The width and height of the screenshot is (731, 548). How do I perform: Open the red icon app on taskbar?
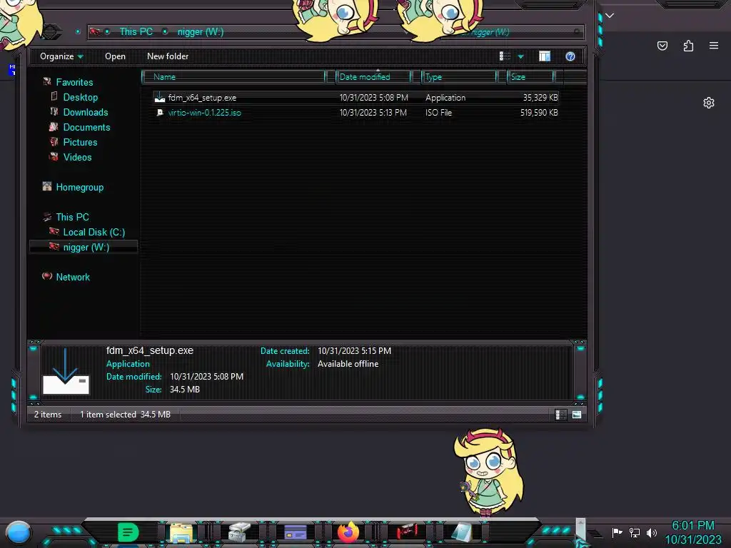pos(407,532)
